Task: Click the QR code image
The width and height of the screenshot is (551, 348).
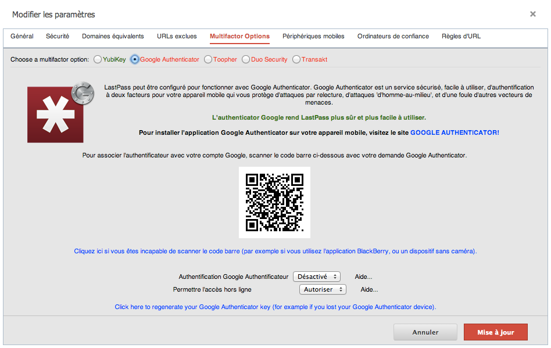Action: coord(274,202)
